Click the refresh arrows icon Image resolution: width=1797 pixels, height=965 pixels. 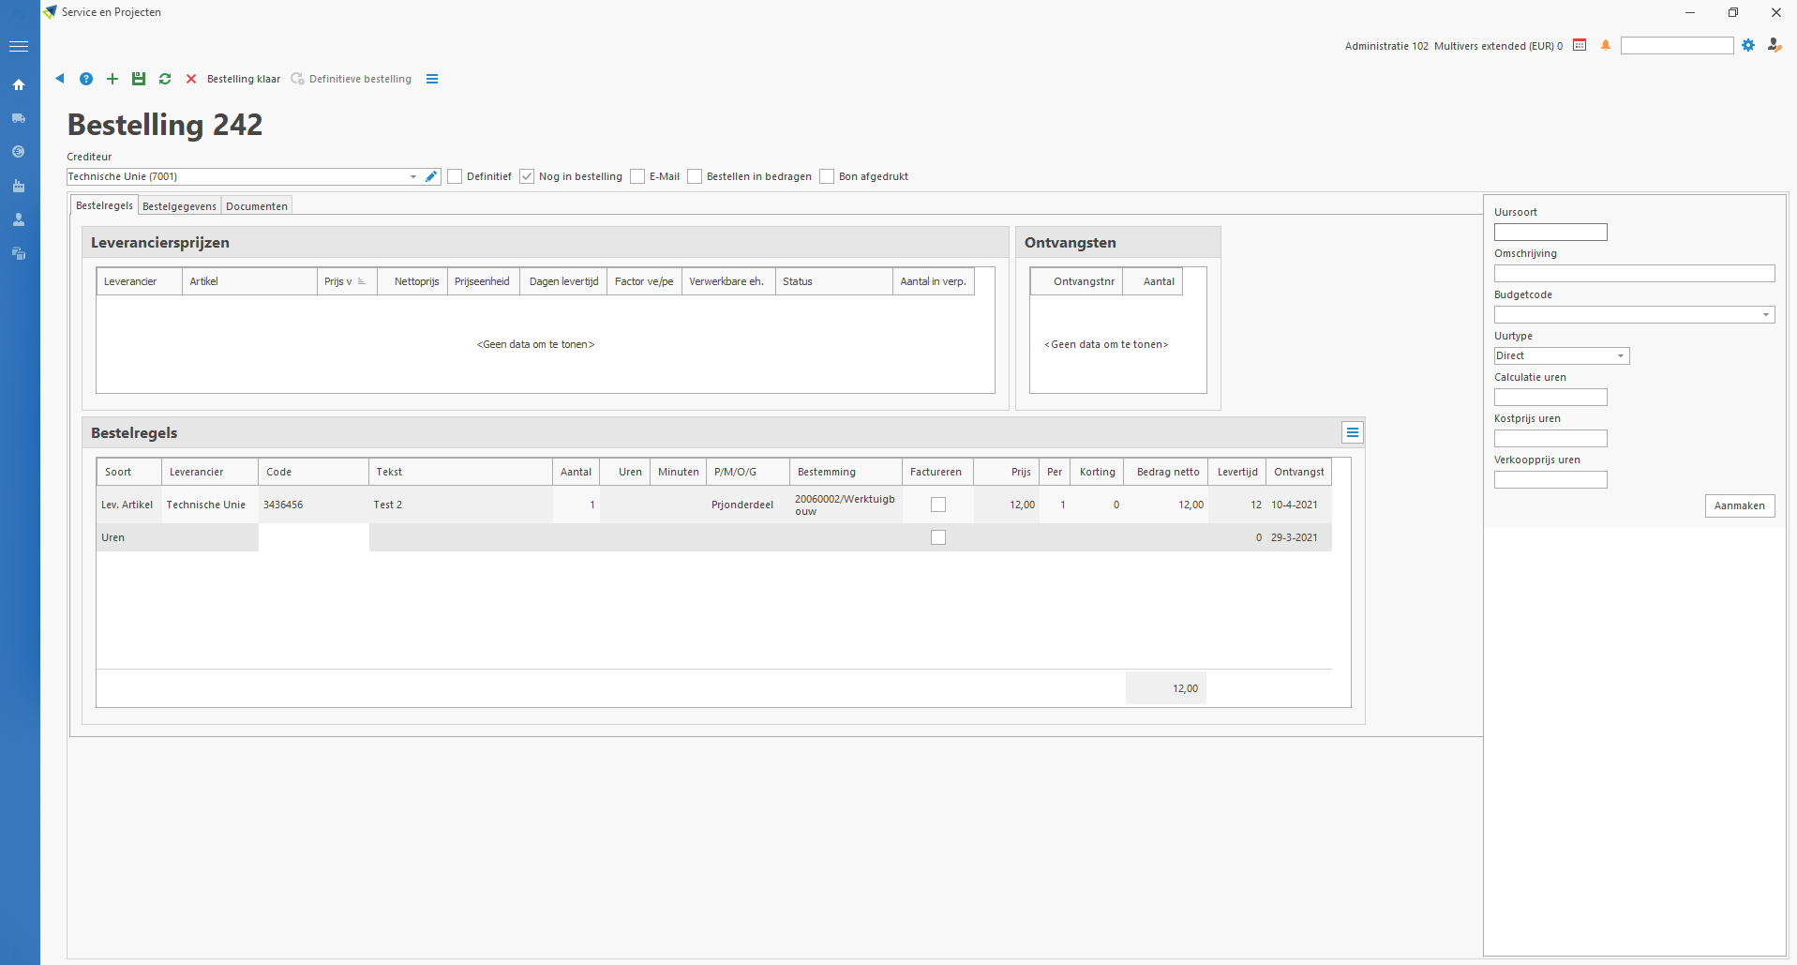(x=165, y=79)
